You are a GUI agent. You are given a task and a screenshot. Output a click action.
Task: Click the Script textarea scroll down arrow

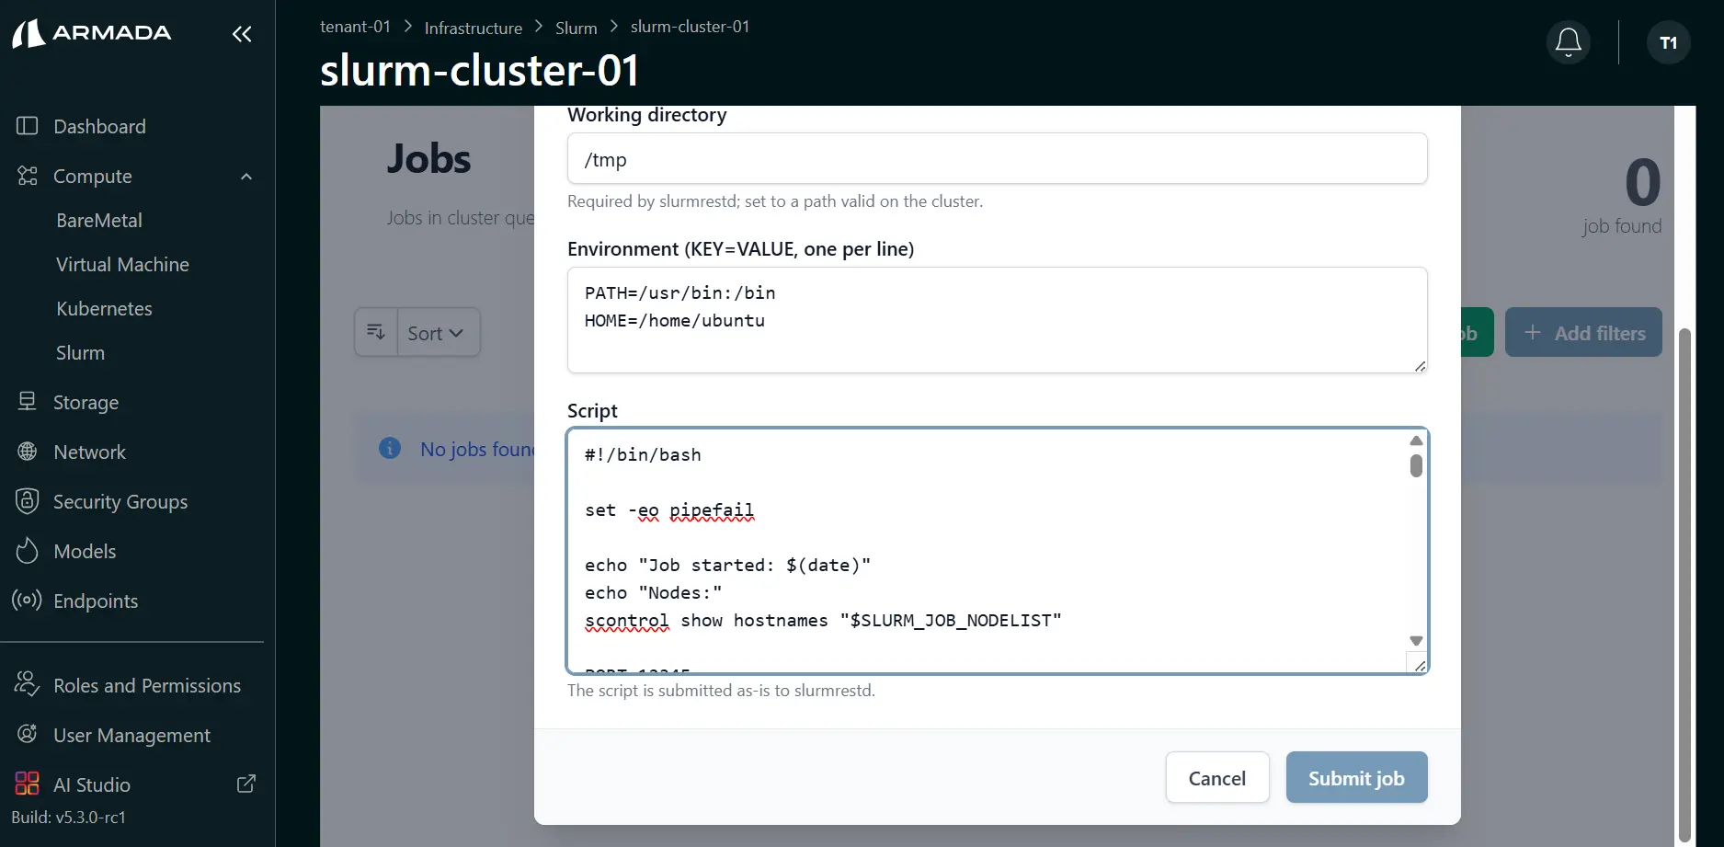(x=1416, y=641)
